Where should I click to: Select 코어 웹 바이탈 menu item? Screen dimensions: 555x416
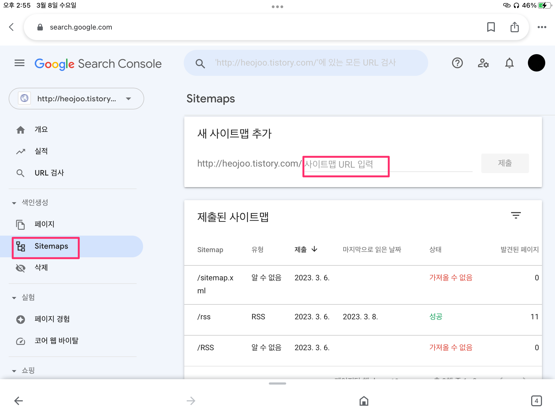click(x=56, y=341)
